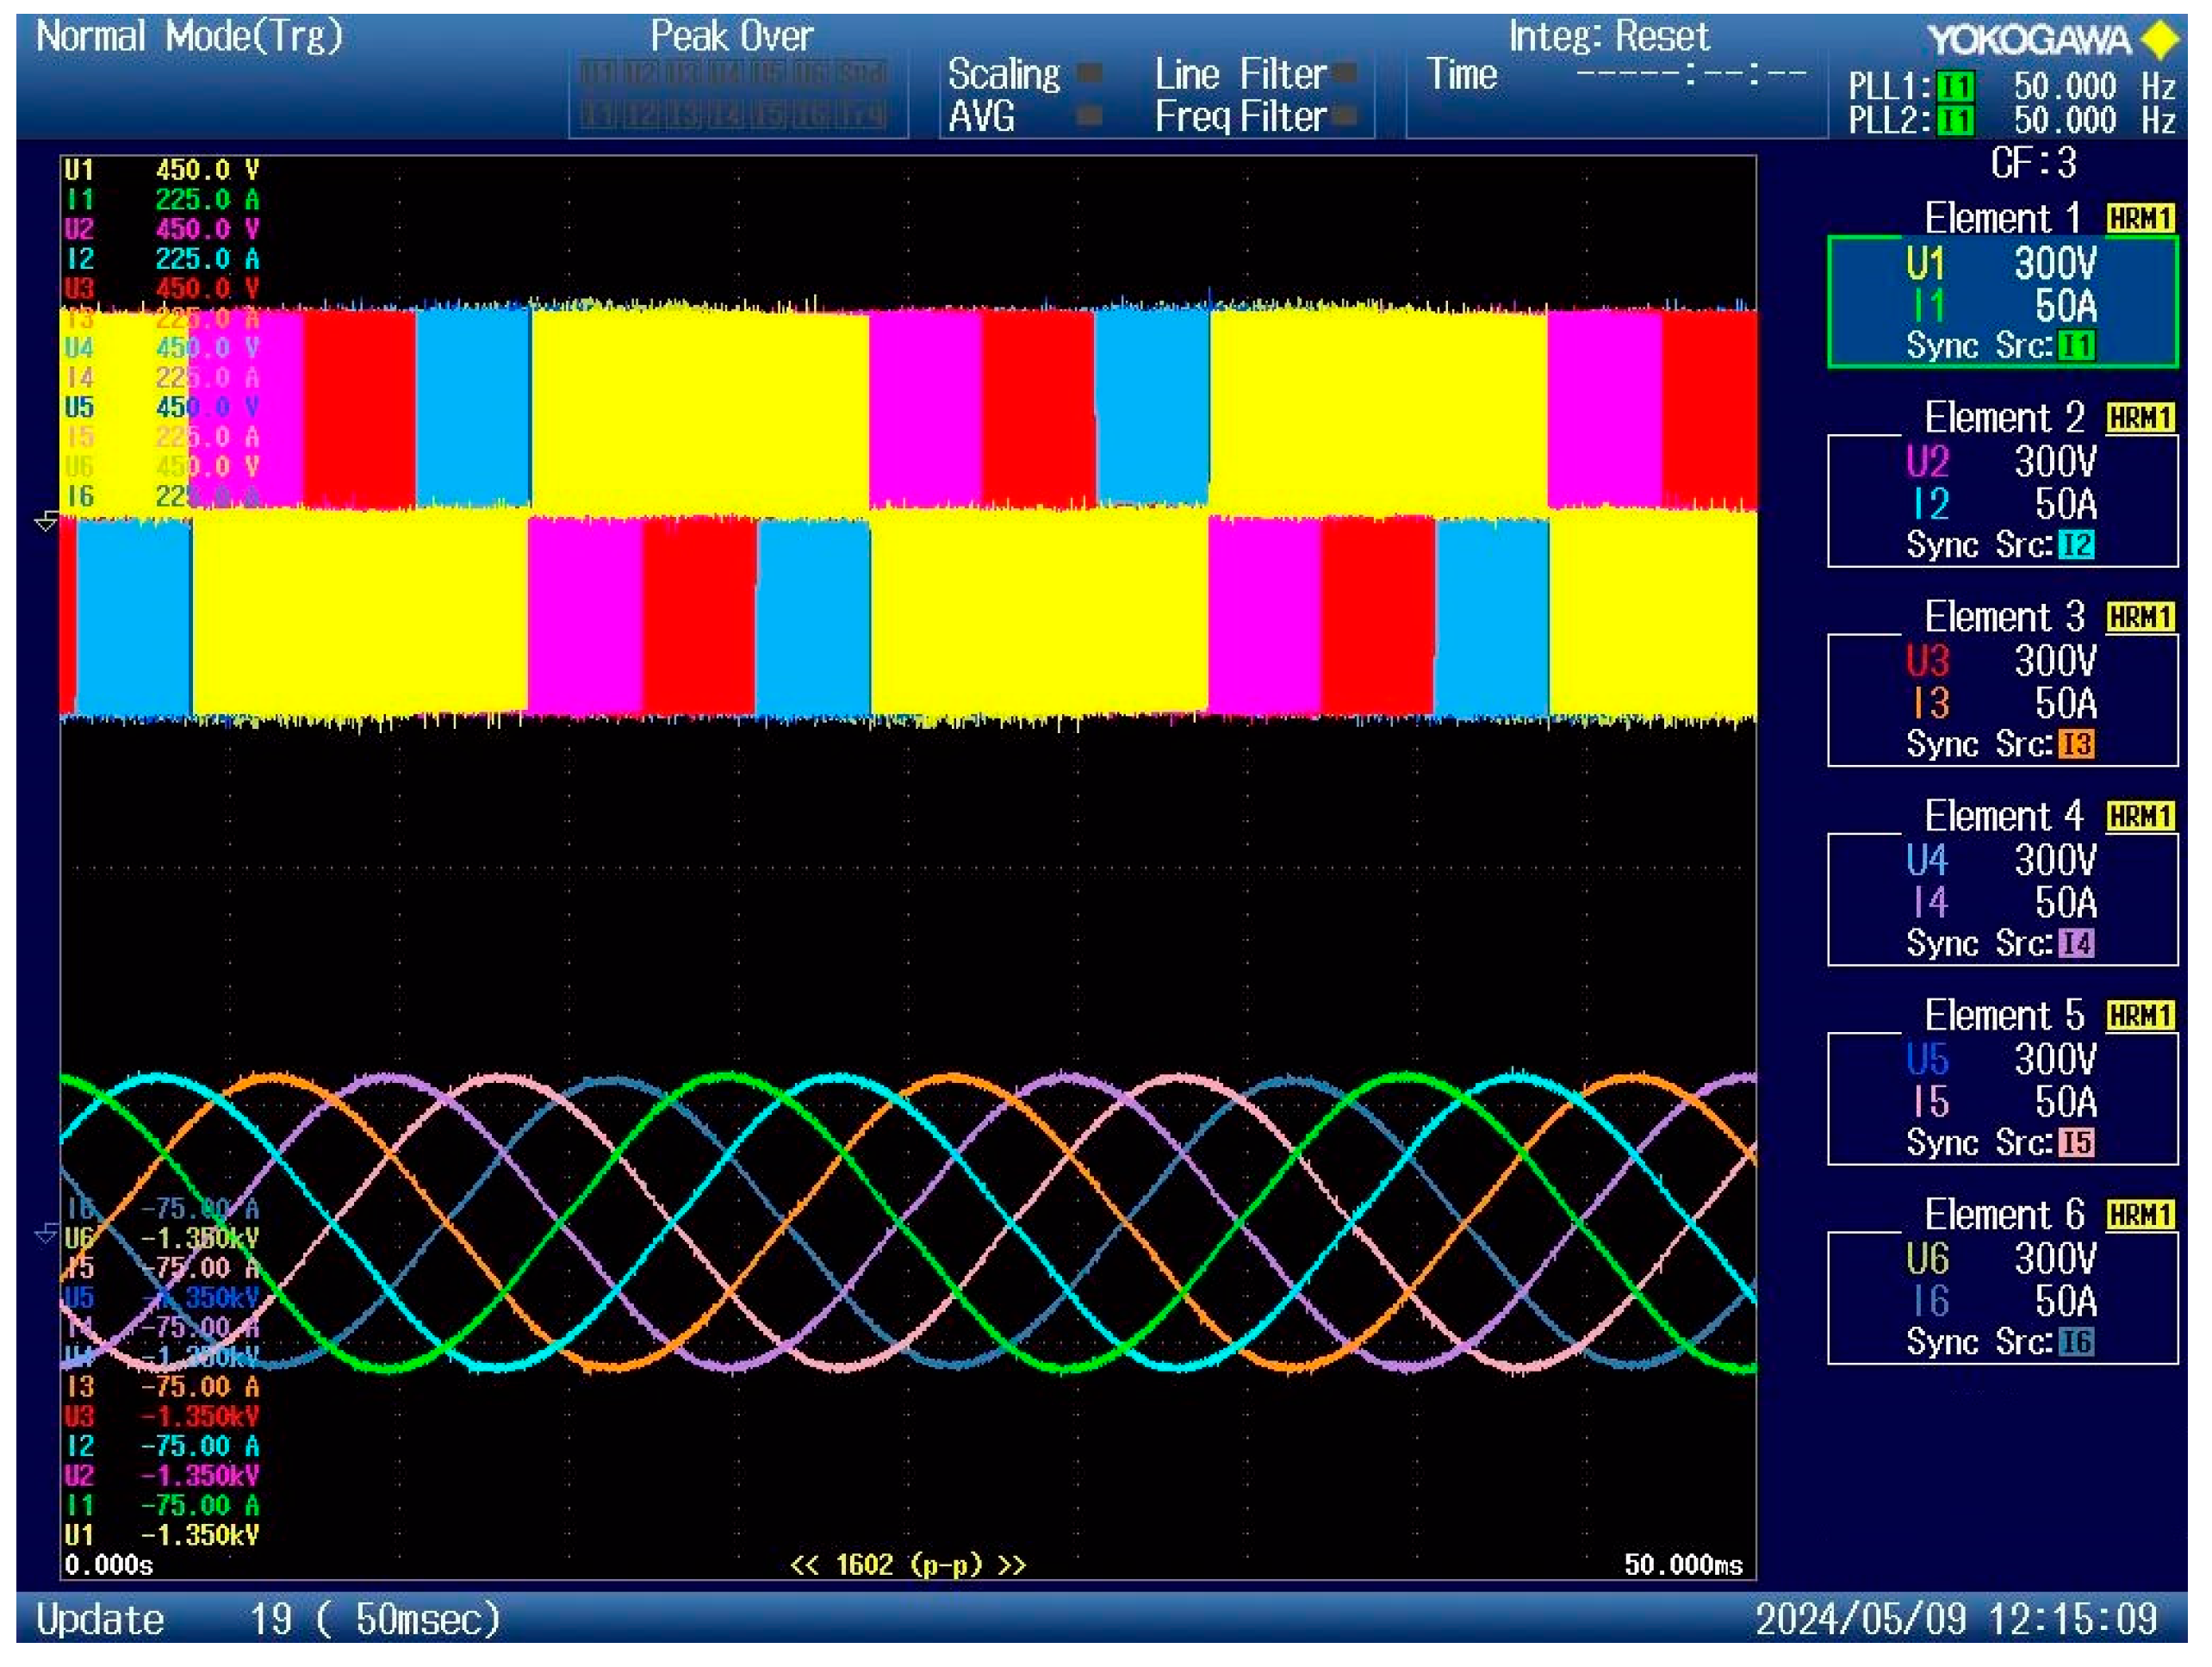Click Element 4 Sync Src I4 icon

[2076, 943]
